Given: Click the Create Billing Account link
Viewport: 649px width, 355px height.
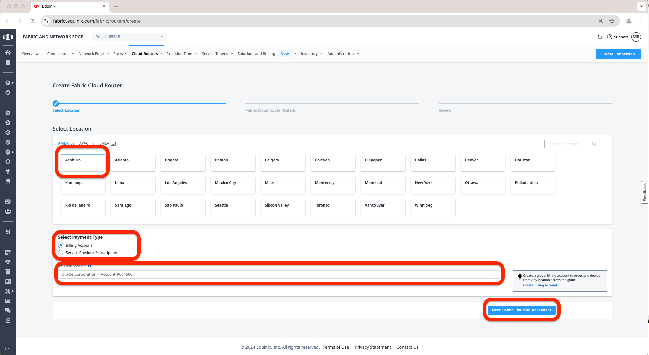Looking at the screenshot, I should click(540, 285).
